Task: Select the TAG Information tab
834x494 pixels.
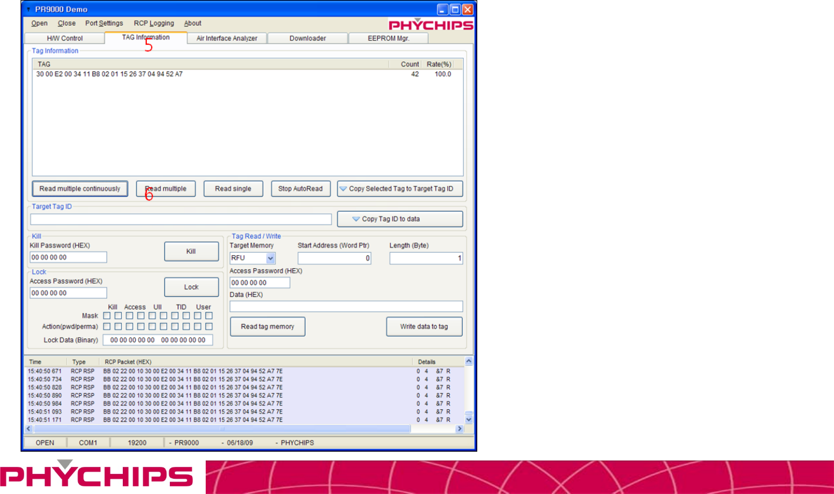Action: click(146, 38)
